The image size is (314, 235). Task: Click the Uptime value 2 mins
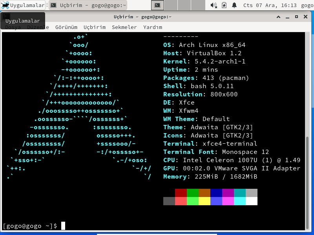(206, 70)
